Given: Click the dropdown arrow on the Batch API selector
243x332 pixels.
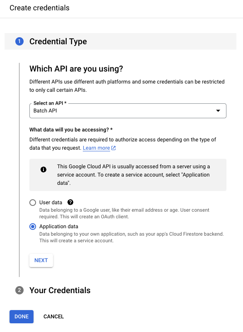Looking at the screenshot, I should coord(219,111).
